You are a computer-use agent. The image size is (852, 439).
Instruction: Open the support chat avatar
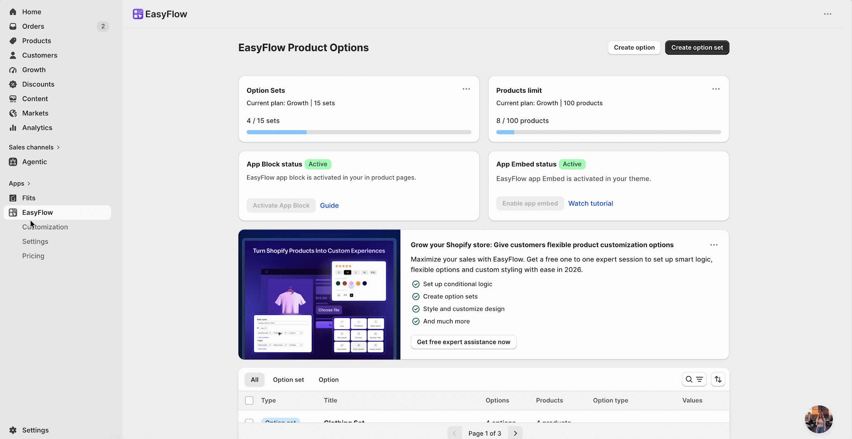pos(819,419)
